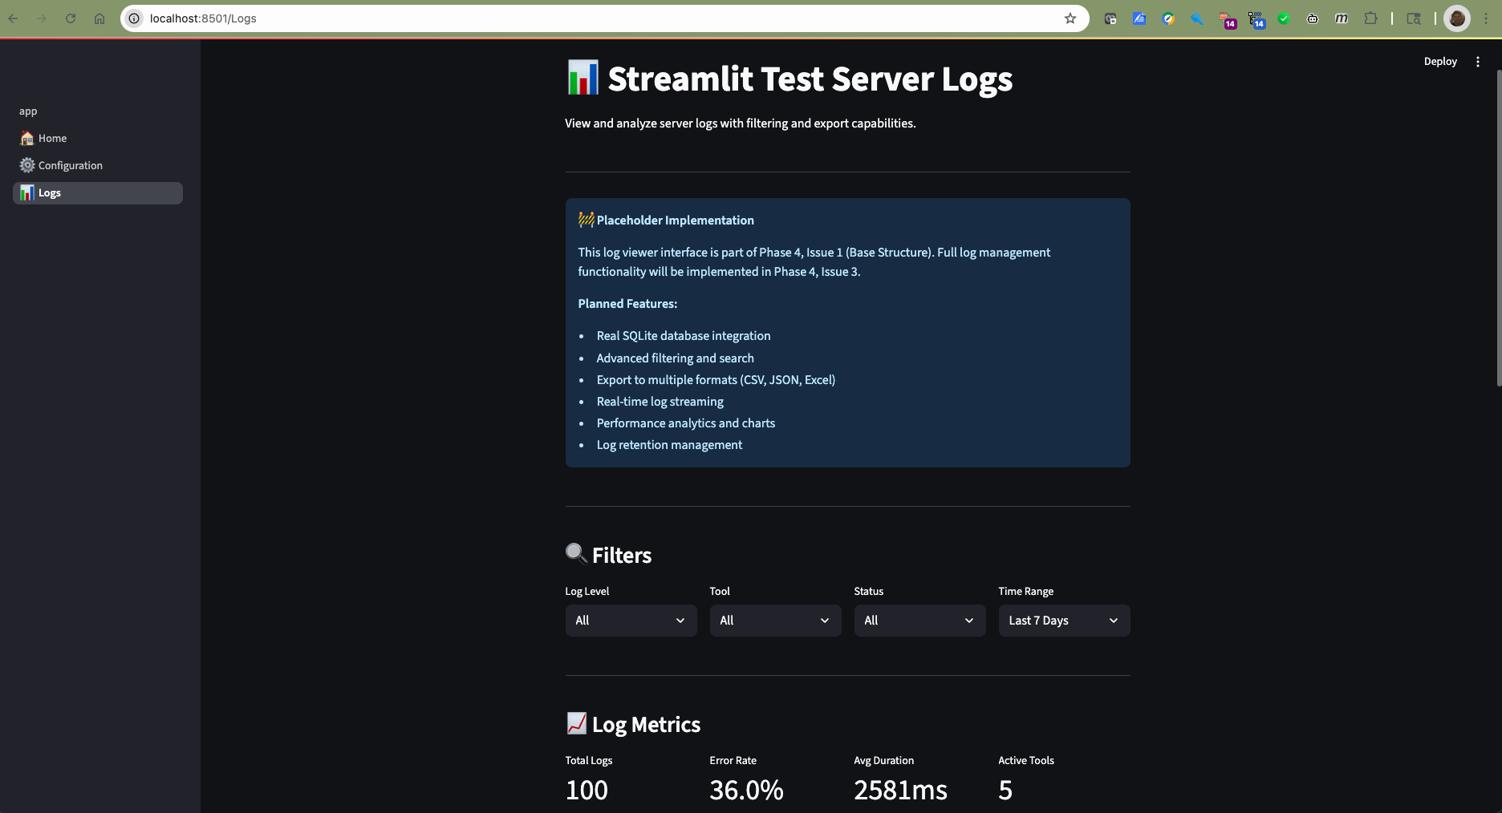Viewport: 1502px width, 813px height.
Task: Open the Chrome profile avatar
Action: pos(1458,18)
